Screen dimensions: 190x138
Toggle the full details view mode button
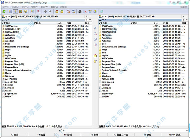[x=15, y=11]
